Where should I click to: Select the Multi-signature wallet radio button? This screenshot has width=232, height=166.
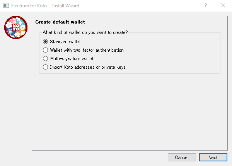coord(45,59)
